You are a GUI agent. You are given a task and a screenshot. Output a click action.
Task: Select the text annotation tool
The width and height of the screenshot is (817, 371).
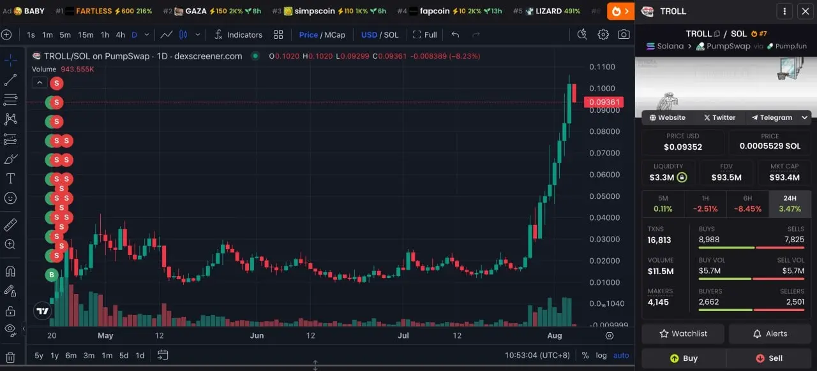[x=10, y=178]
